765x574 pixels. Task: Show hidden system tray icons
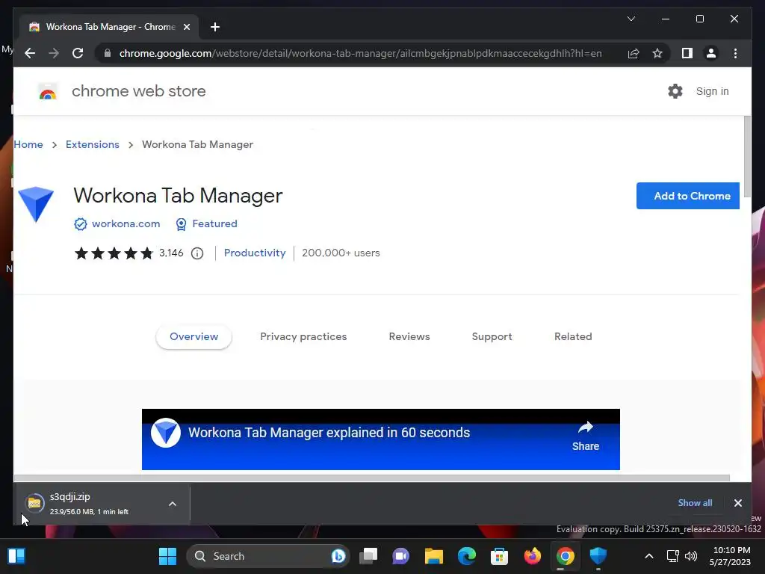coord(649,556)
